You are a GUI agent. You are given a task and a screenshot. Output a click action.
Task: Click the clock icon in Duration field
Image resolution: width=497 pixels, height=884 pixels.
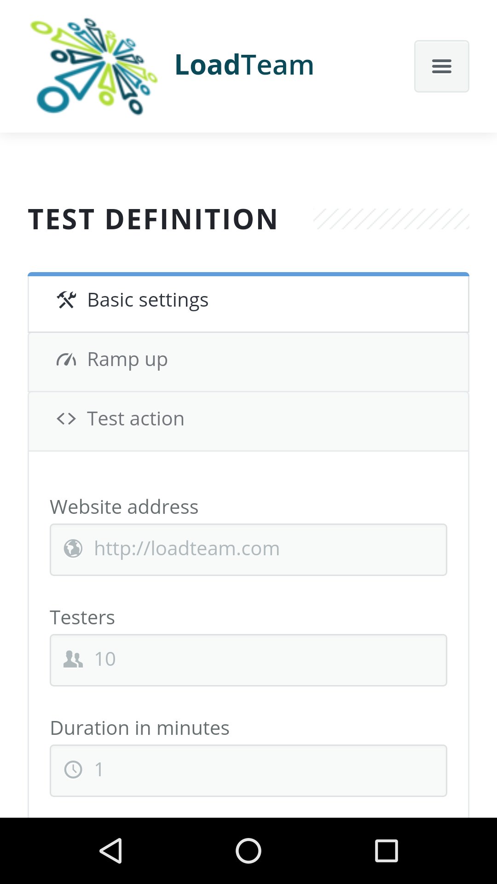click(73, 770)
